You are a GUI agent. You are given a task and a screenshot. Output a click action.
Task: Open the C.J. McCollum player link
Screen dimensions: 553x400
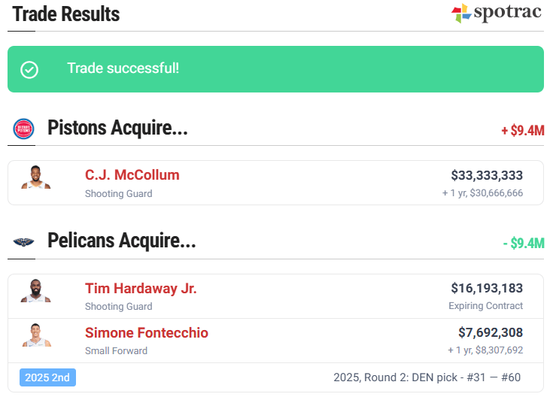point(132,175)
